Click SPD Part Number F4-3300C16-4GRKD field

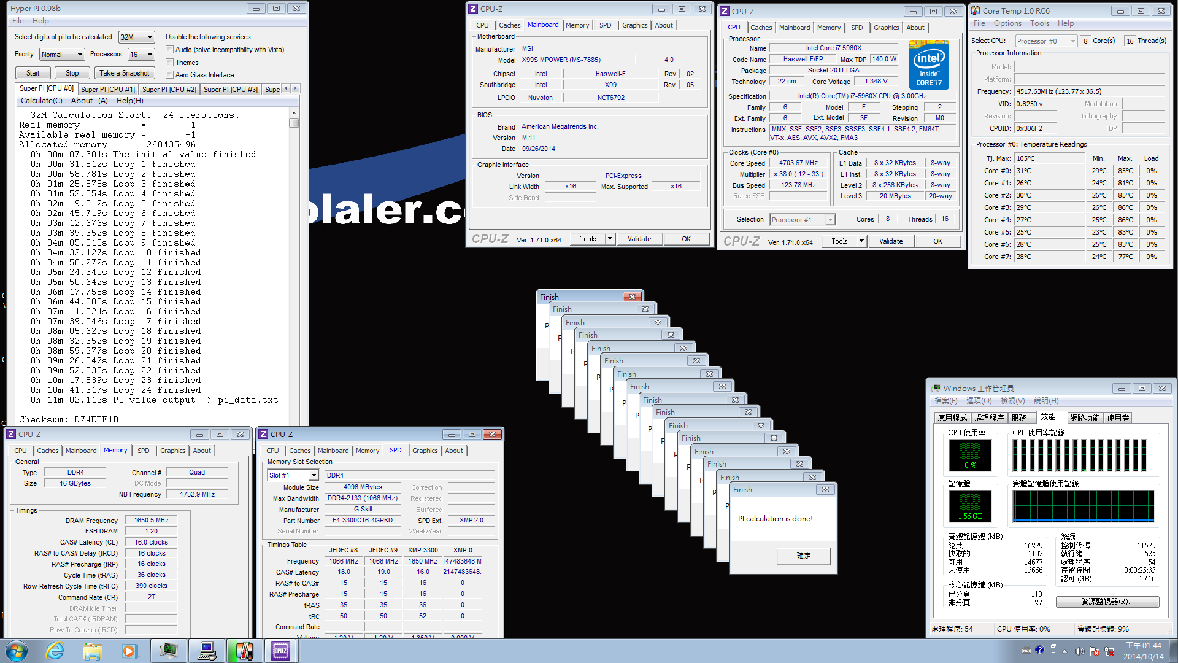[363, 521]
